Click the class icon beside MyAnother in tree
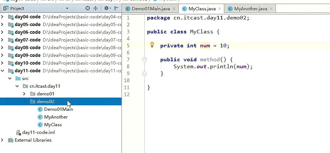 click(x=40, y=117)
